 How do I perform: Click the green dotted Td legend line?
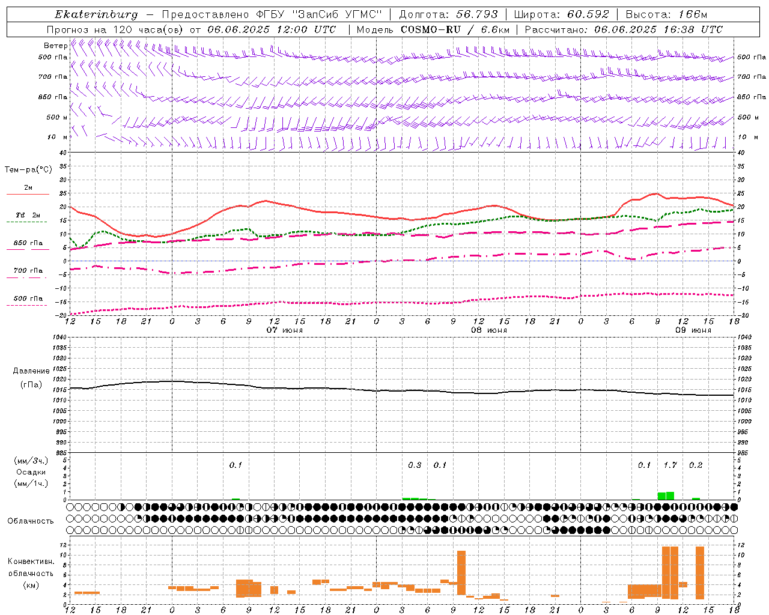(x=26, y=222)
